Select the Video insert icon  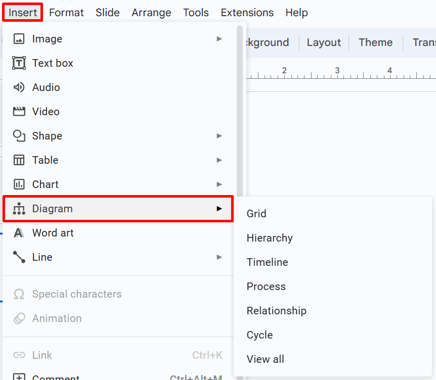pyautogui.click(x=19, y=111)
